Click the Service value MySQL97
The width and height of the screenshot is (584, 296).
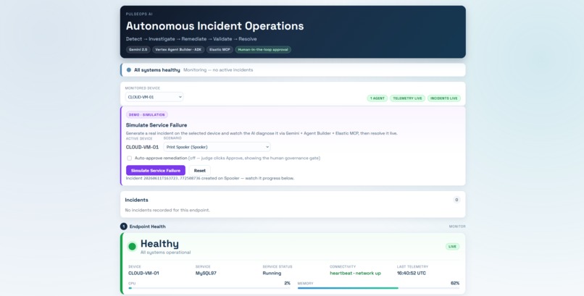[206, 274]
